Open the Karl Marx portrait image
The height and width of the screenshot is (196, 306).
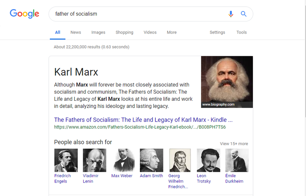(227, 82)
